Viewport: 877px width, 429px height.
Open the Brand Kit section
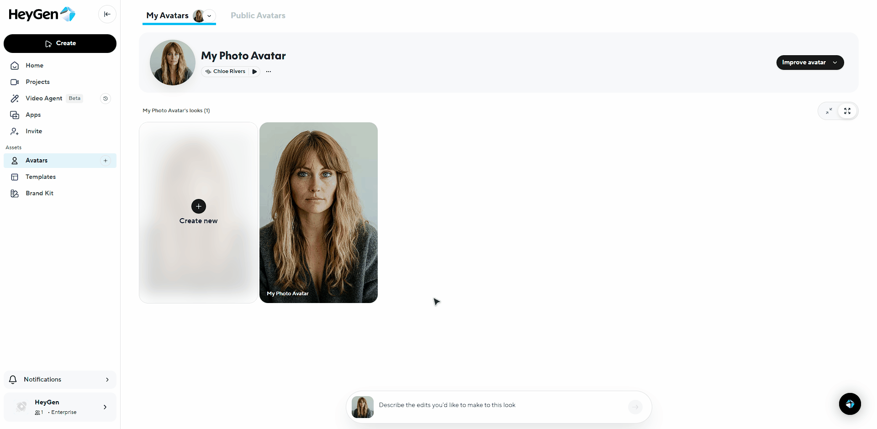[x=39, y=194]
